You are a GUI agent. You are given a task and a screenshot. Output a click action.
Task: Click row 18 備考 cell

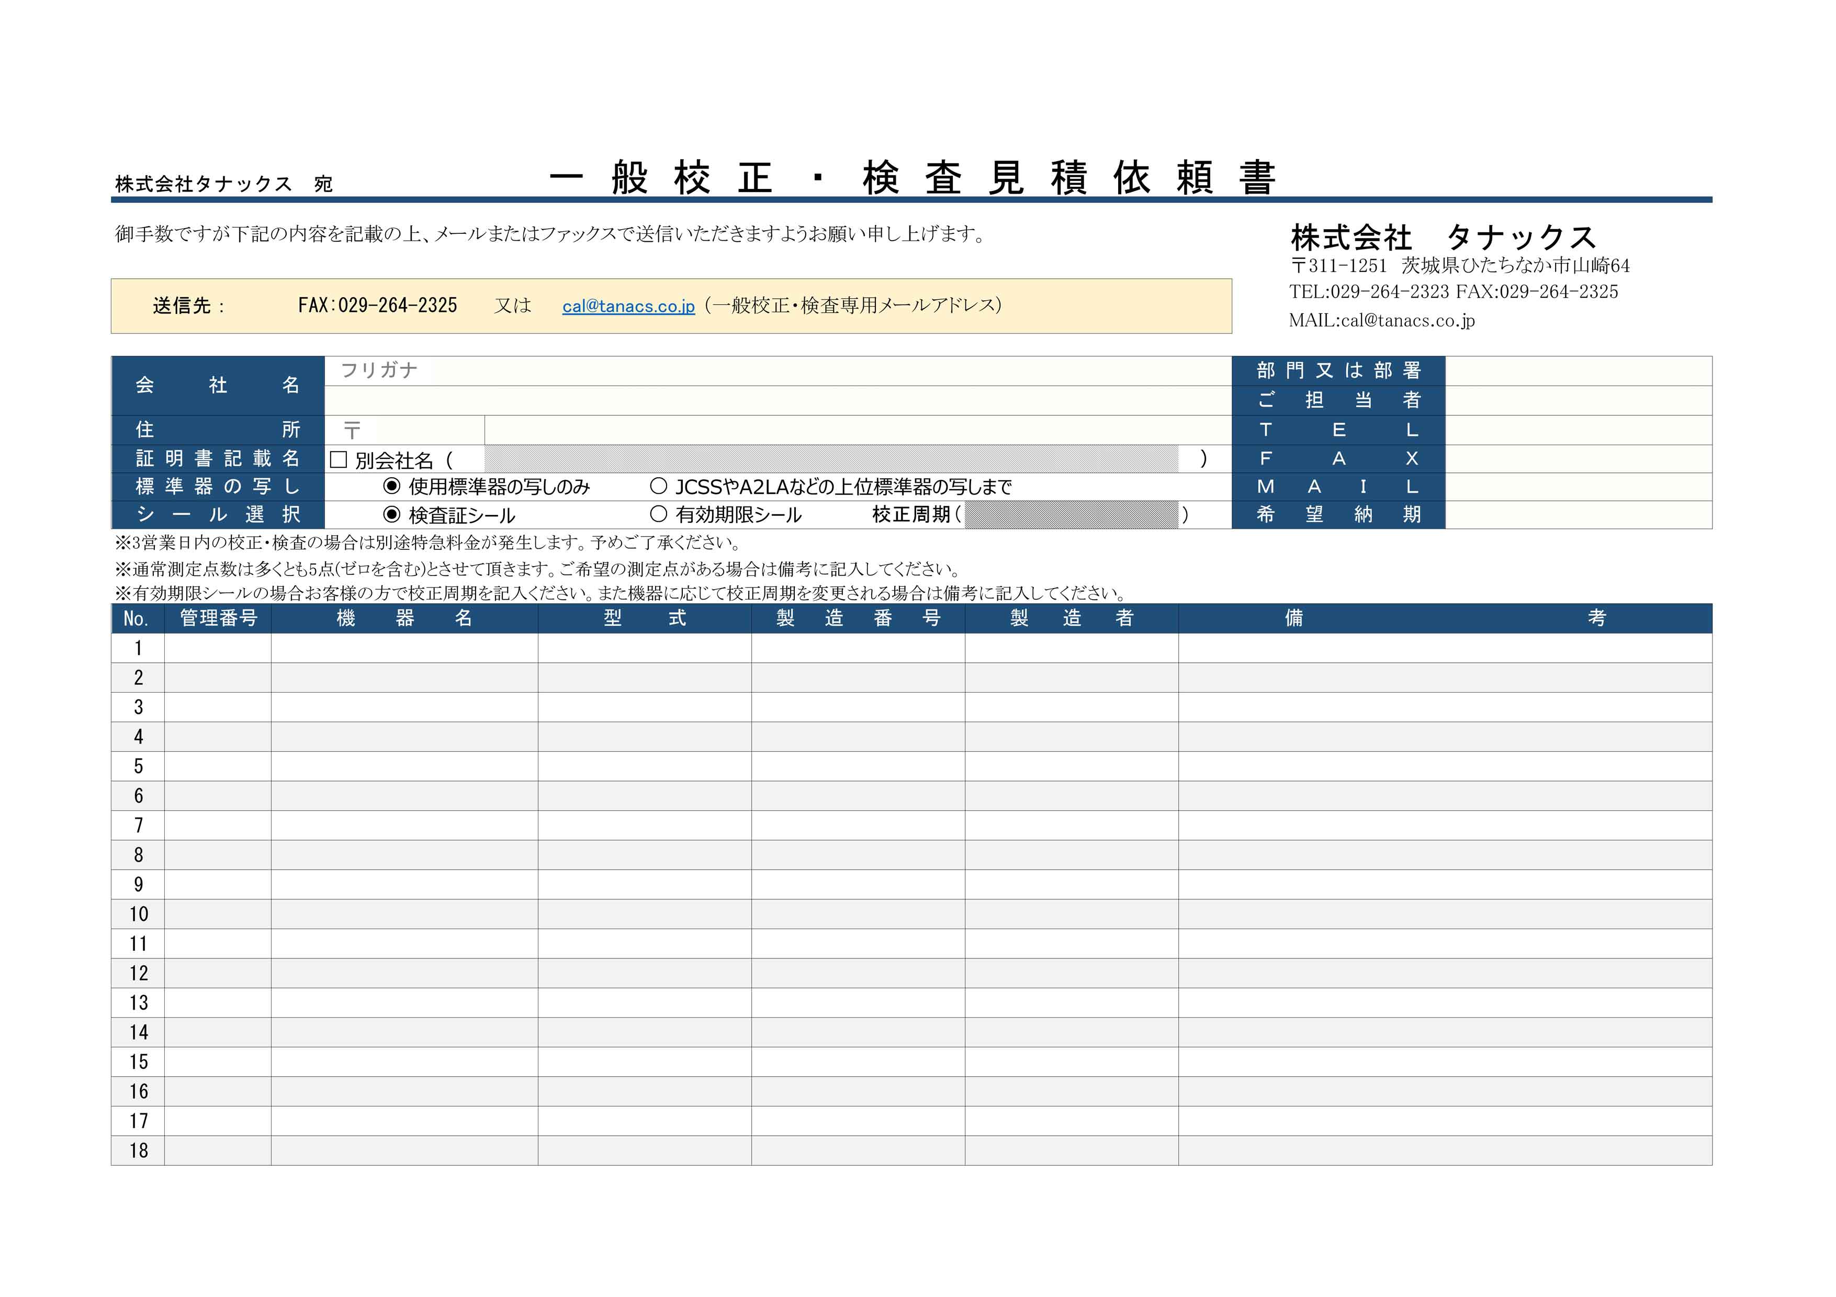click(x=1445, y=1151)
